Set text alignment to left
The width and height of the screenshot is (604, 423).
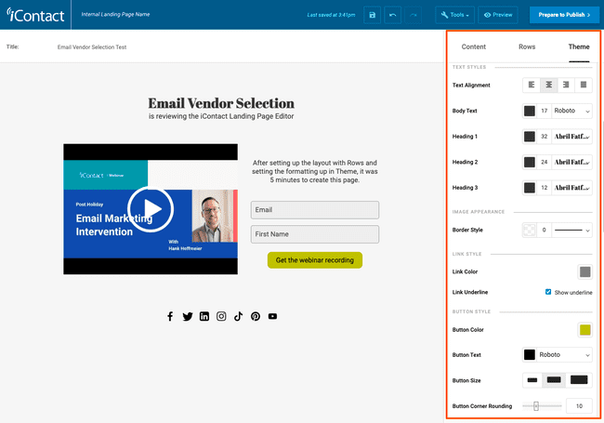click(532, 85)
